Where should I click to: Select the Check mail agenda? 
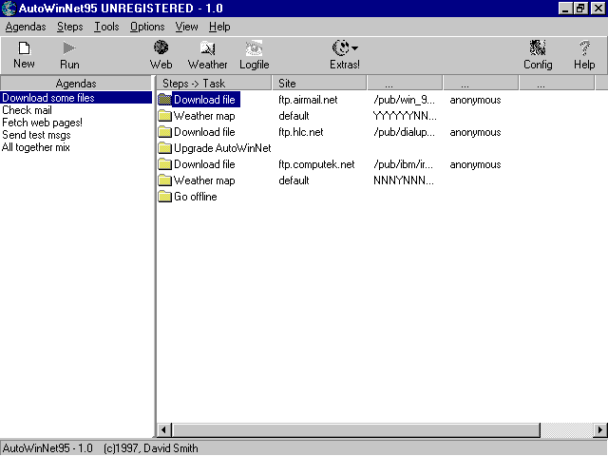pyautogui.click(x=27, y=110)
